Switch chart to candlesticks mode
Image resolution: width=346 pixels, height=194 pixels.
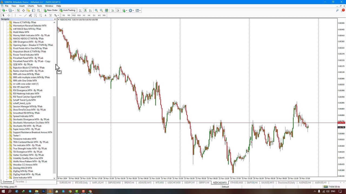pyautogui.click(x=85, y=11)
